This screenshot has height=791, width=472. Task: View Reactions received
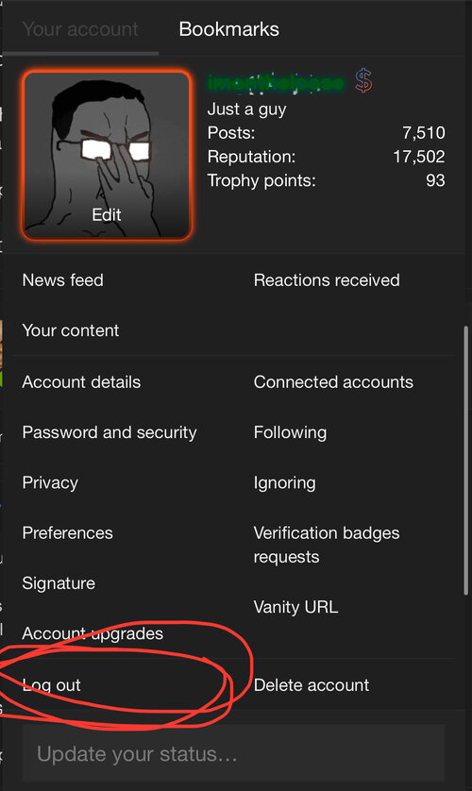click(x=327, y=280)
